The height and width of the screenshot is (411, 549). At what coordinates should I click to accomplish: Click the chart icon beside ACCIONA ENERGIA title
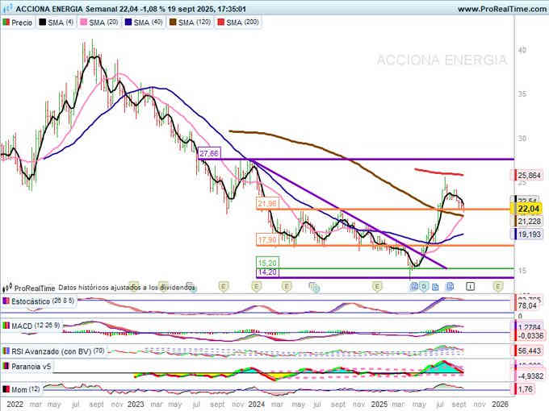[x=7, y=8]
